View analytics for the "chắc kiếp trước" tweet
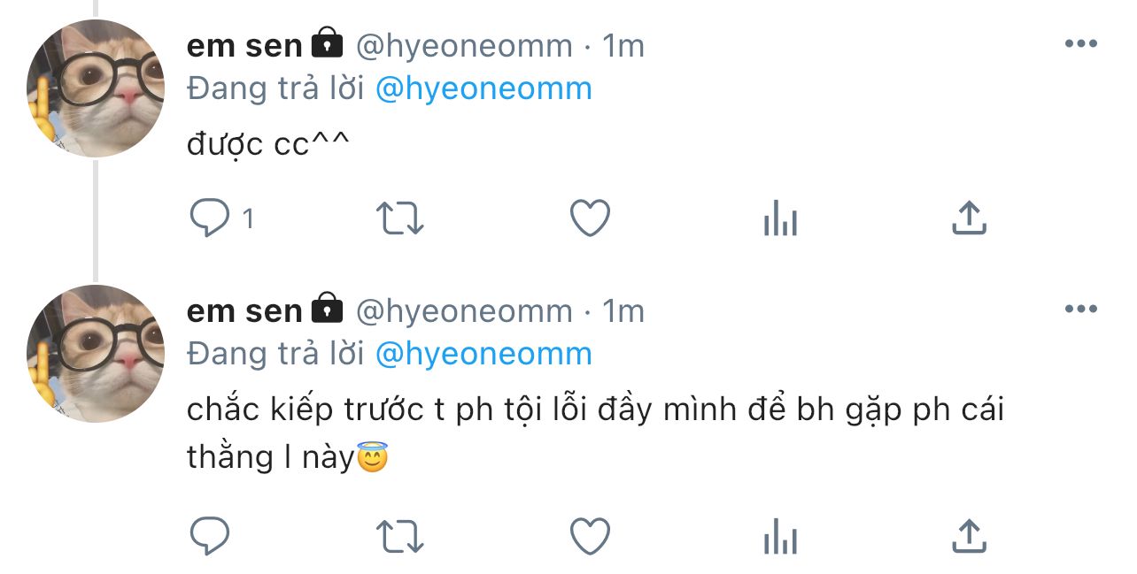This screenshot has width=1137, height=574. (x=780, y=535)
